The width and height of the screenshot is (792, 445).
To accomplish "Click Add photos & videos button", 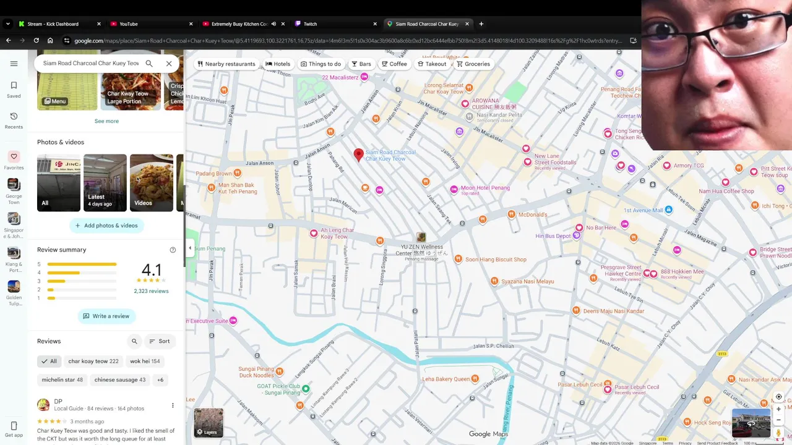I will pyautogui.click(x=106, y=226).
